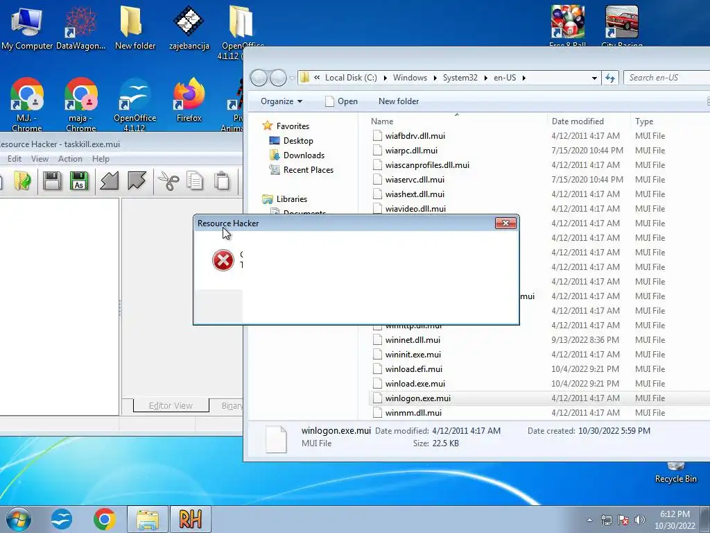Click the Explorer Back navigation button

259,78
